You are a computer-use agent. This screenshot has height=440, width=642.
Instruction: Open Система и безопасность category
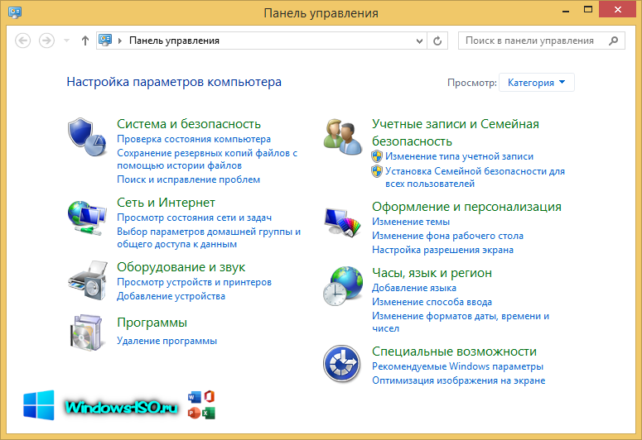[189, 124]
